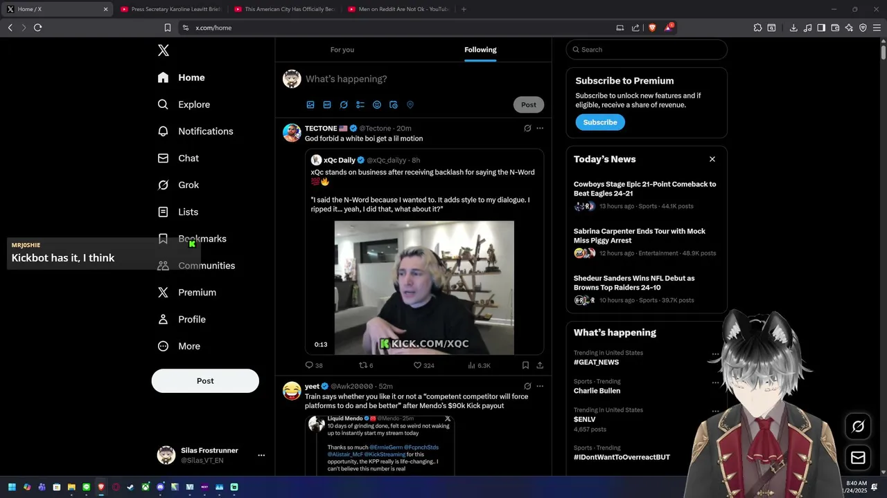
Task: Share TECTONE's post
Action: point(540,365)
